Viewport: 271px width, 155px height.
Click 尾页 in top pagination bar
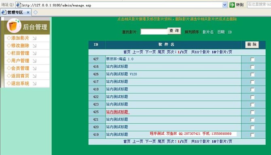point(161,52)
